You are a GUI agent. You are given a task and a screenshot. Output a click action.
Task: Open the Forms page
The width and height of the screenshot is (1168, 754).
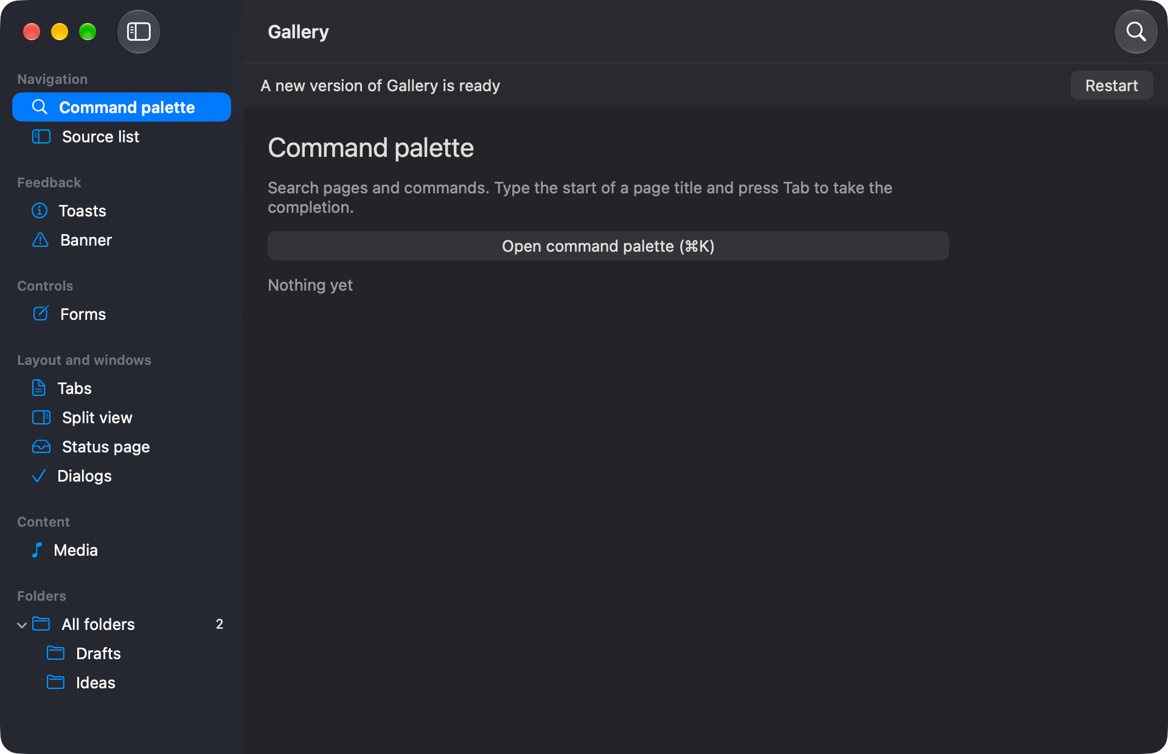point(122,314)
